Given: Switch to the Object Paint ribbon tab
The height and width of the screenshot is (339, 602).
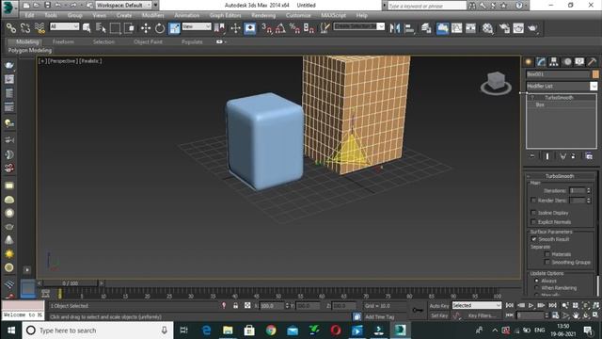Looking at the screenshot, I should coord(149,41).
